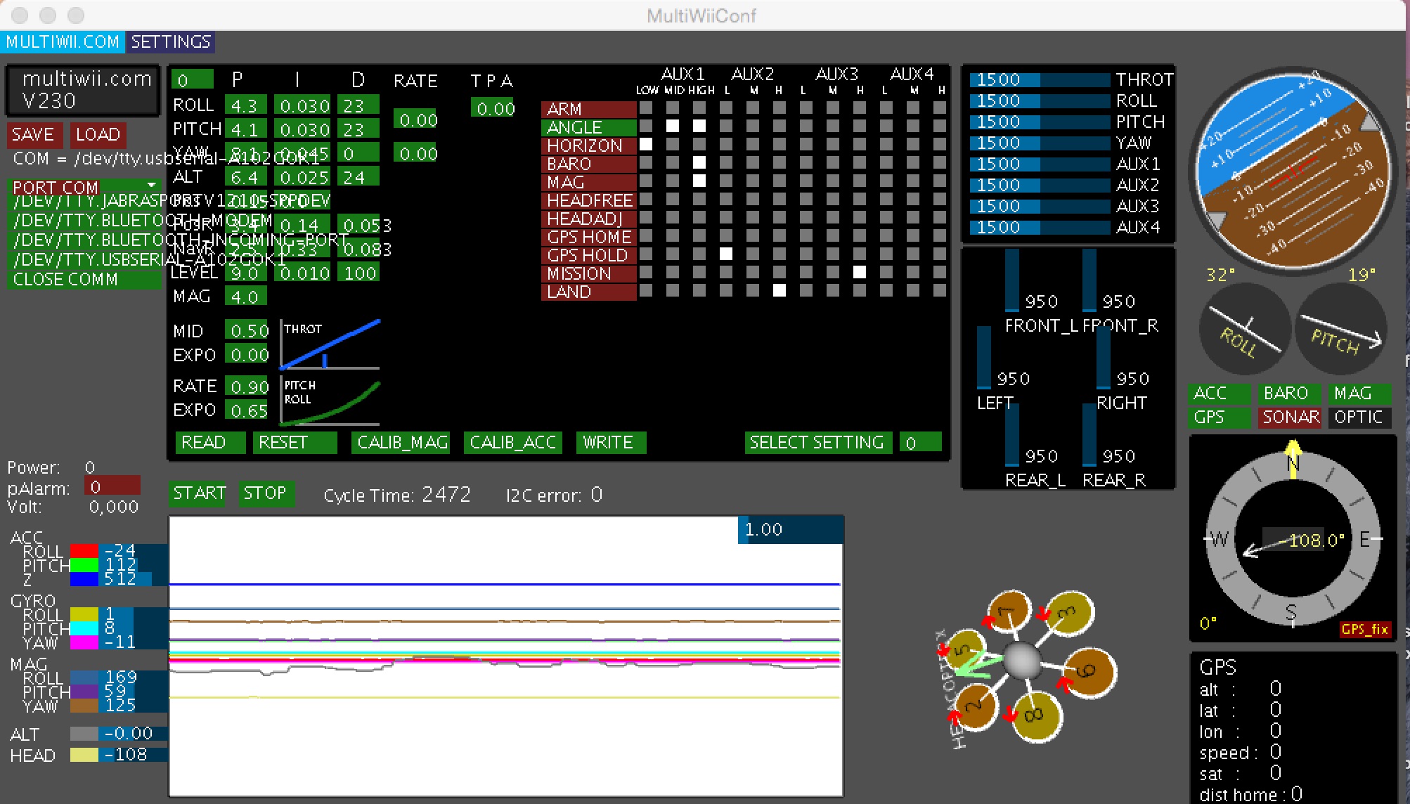Image resolution: width=1410 pixels, height=804 pixels.
Task: Toggle ANGLE mode AUX1 MID checkbox
Action: (673, 126)
